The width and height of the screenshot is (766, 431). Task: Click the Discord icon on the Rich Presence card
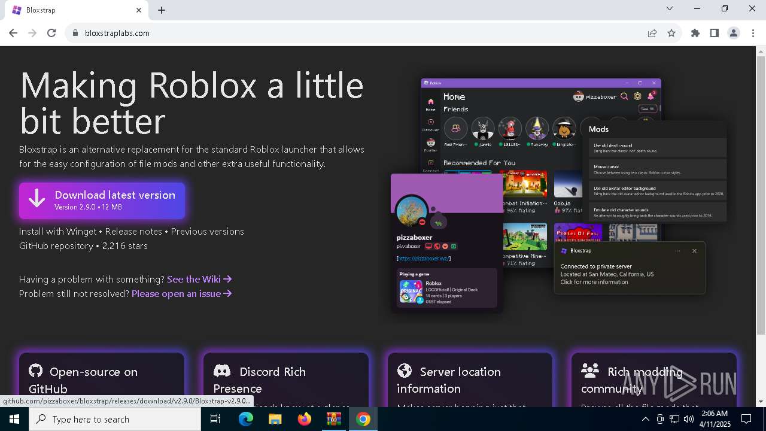point(222,371)
